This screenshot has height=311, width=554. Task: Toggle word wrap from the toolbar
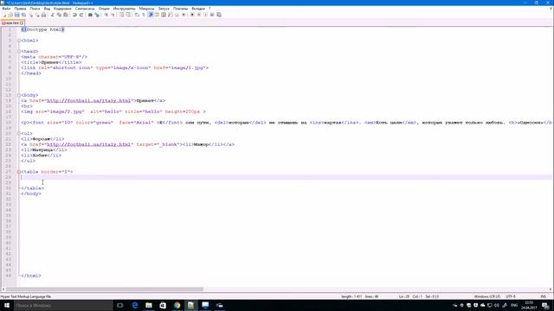pyautogui.click(x=137, y=15)
